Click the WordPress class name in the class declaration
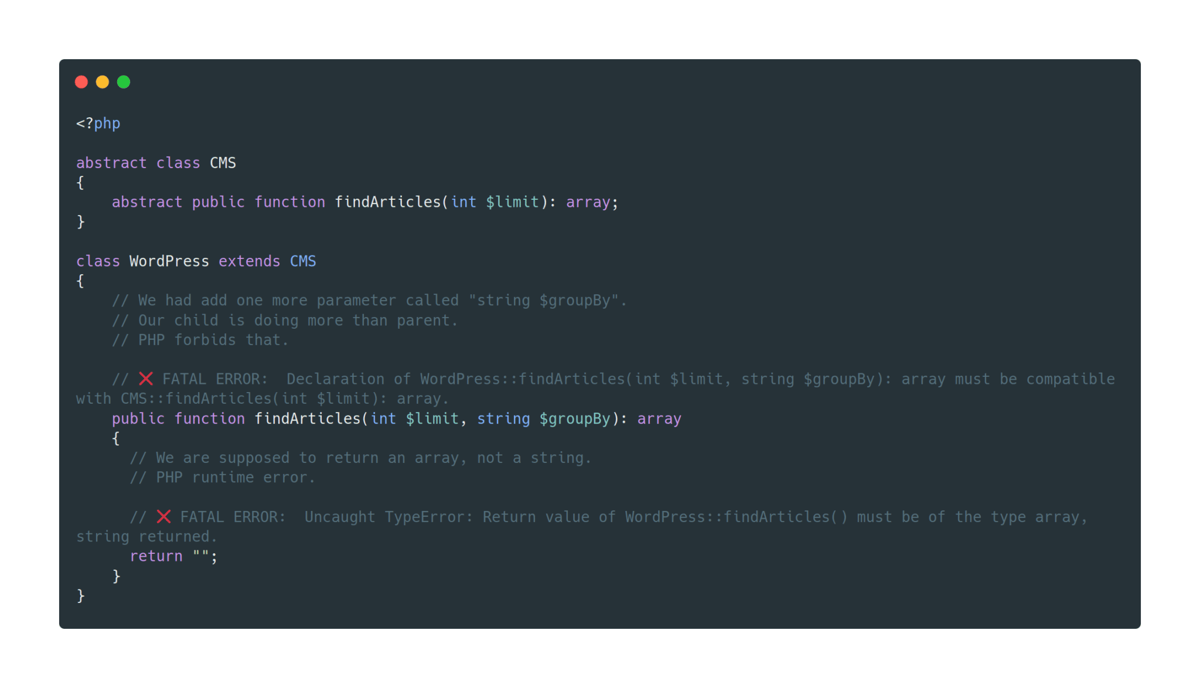The height and width of the screenshot is (688, 1200). (169, 261)
